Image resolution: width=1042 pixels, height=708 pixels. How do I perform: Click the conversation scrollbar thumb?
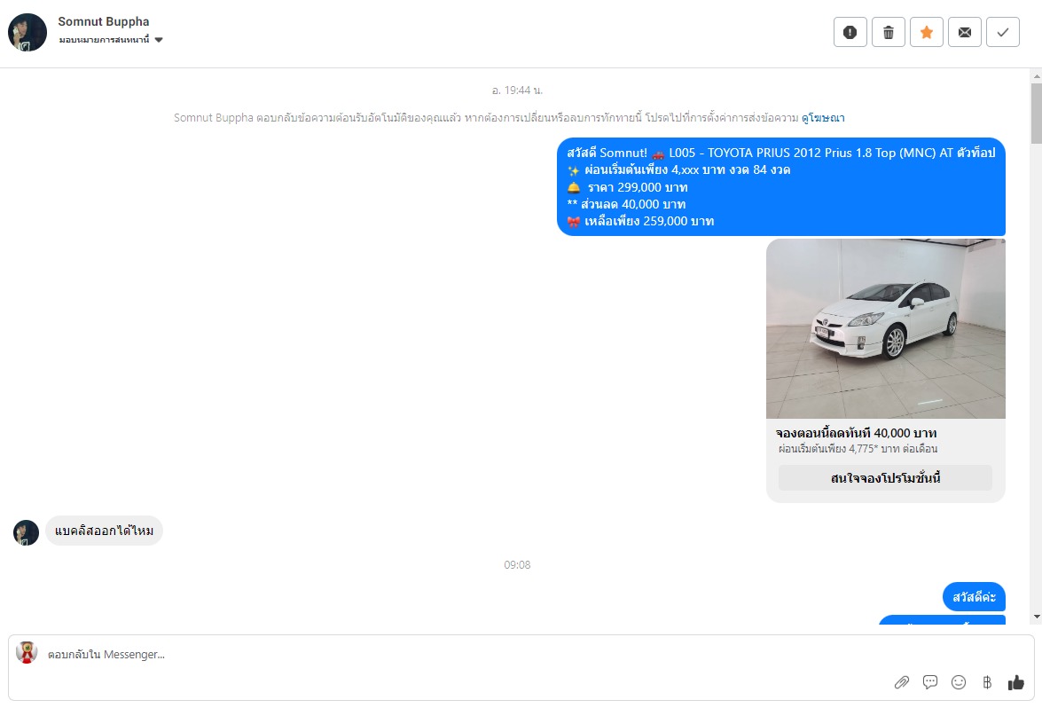coord(1036,113)
